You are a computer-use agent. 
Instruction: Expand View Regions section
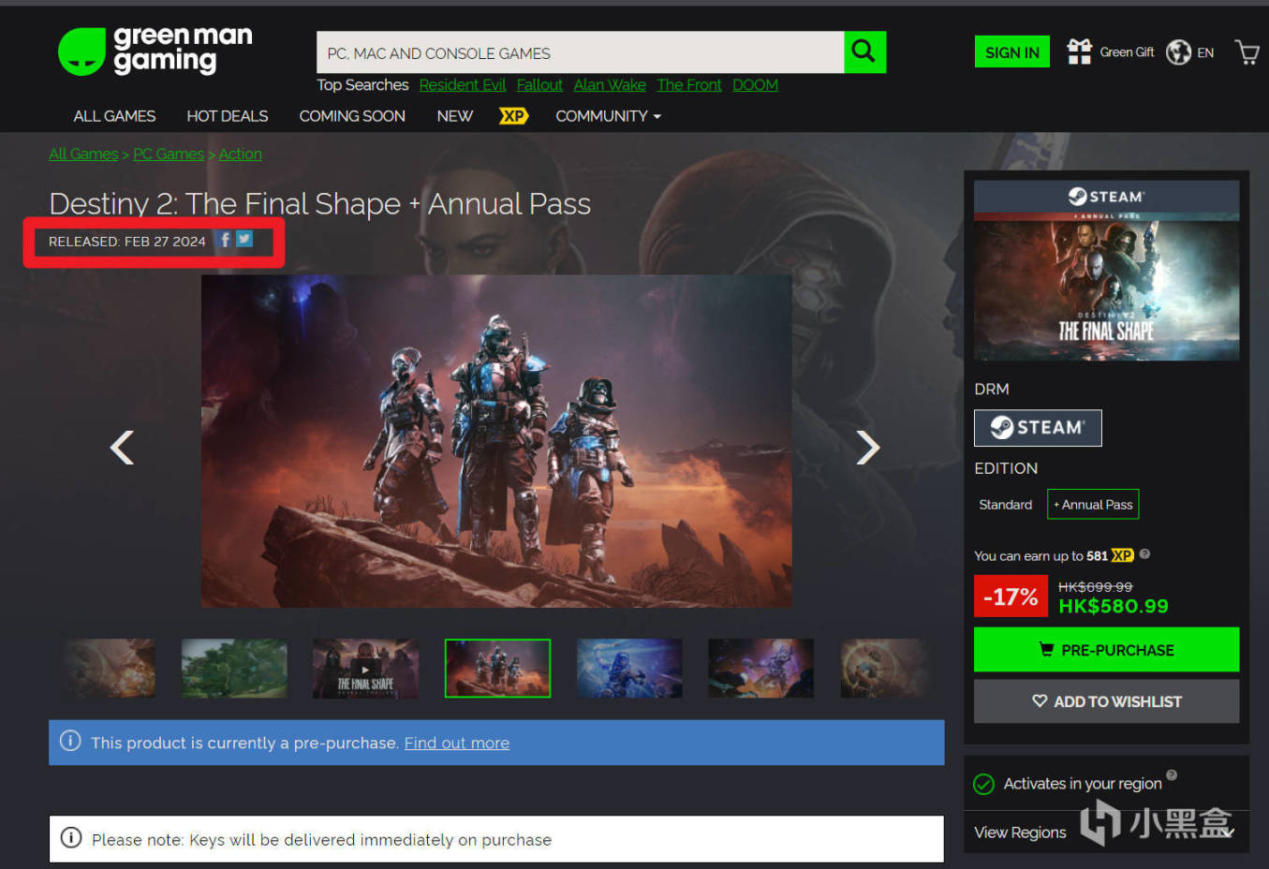[x=1106, y=832]
